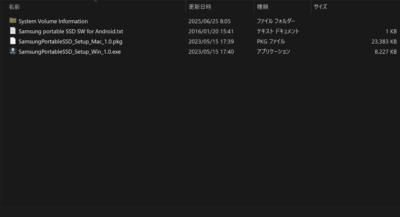Click the text document icon for Android.txt
Image resolution: width=400 pixels, height=217 pixels.
[13, 31]
